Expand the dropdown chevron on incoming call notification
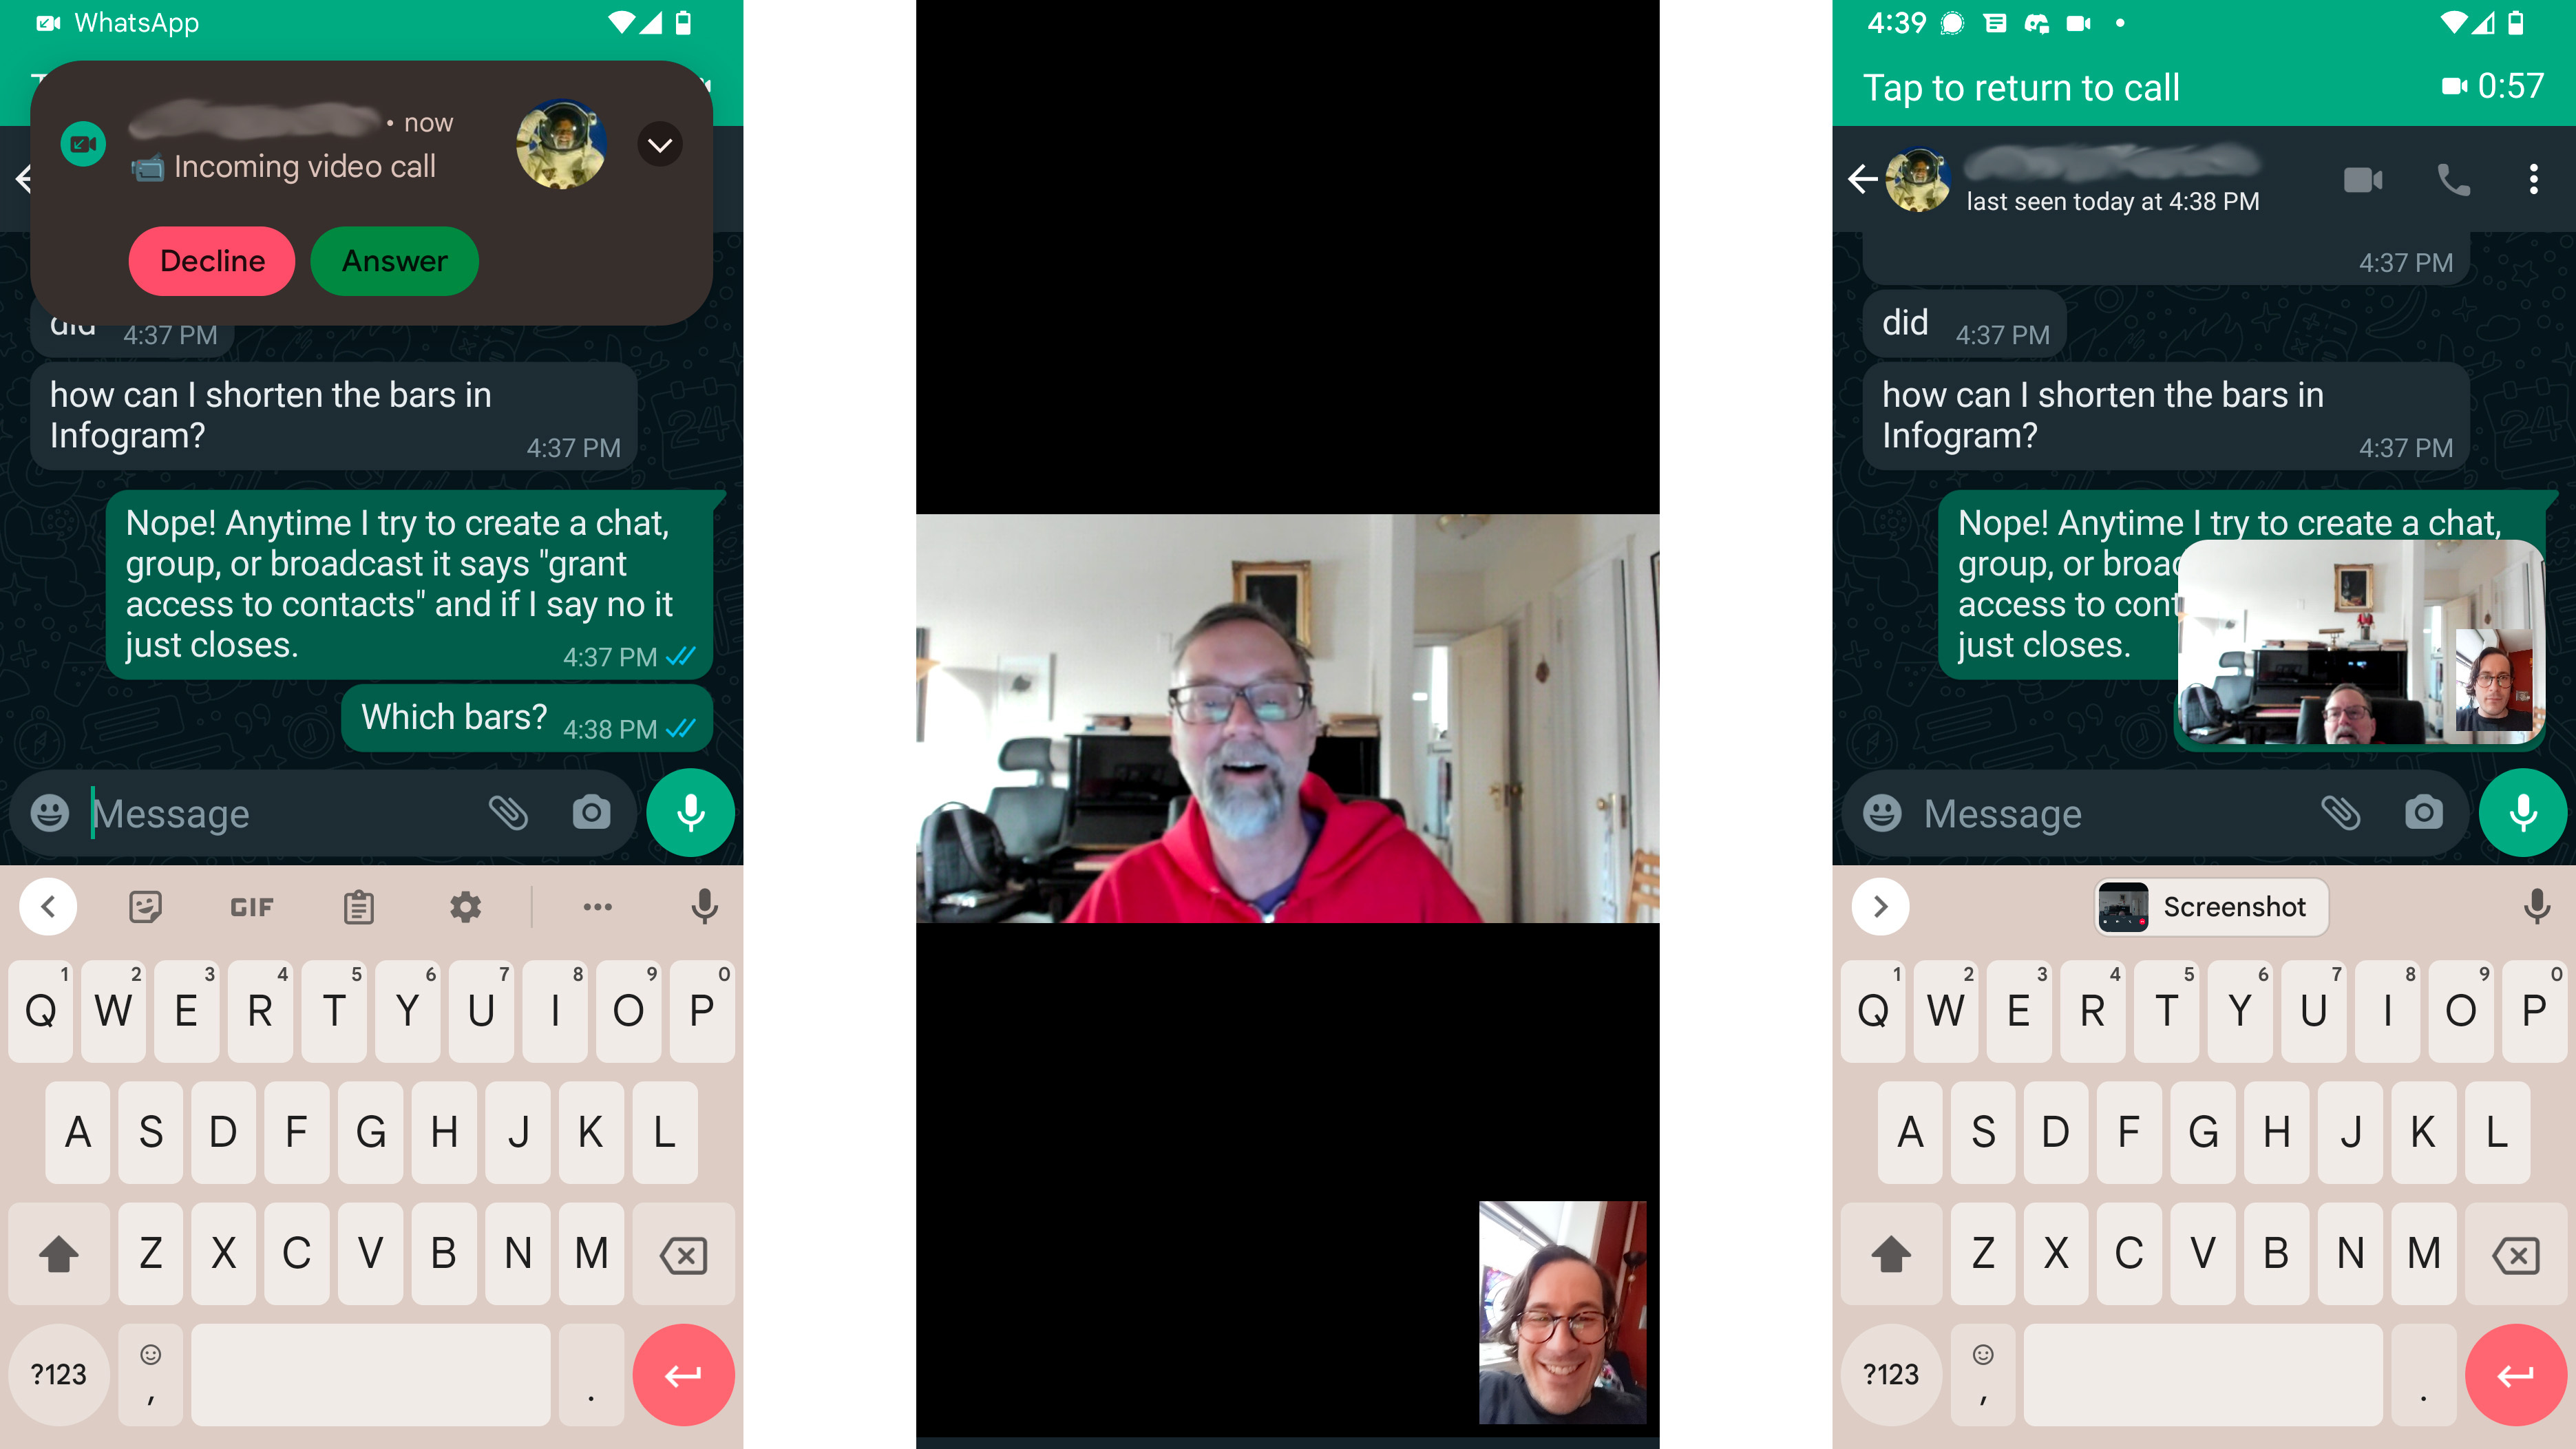 (x=660, y=143)
